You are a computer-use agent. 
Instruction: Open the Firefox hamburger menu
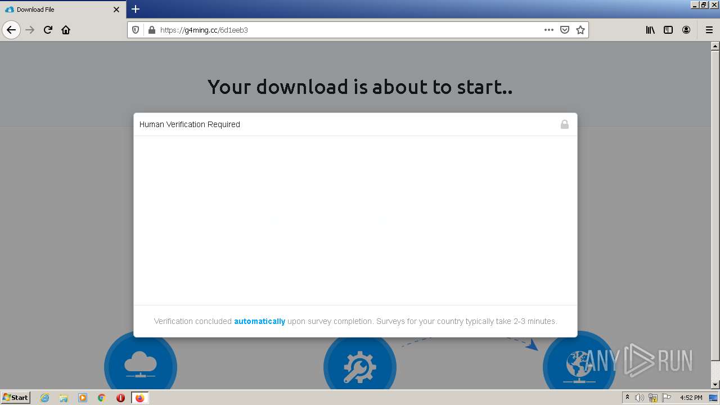point(709,30)
